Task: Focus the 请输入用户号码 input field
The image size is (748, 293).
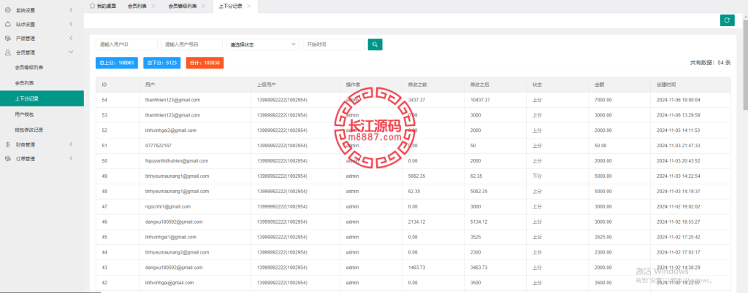Action: [x=192, y=44]
